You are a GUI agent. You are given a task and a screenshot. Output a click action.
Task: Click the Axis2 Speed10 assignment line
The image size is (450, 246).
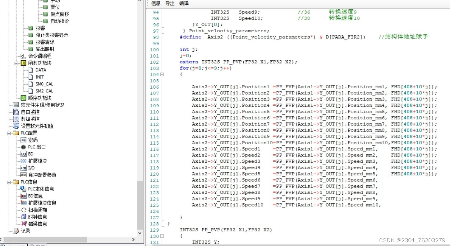pyautogui.click(x=286, y=205)
